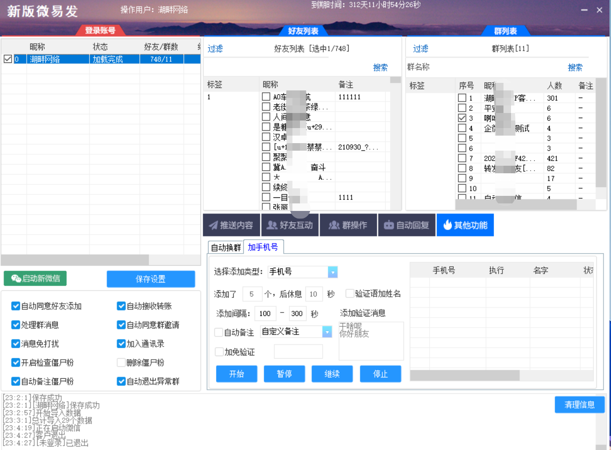Click the 暂停 button
The image size is (611, 450).
tap(284, 374)
